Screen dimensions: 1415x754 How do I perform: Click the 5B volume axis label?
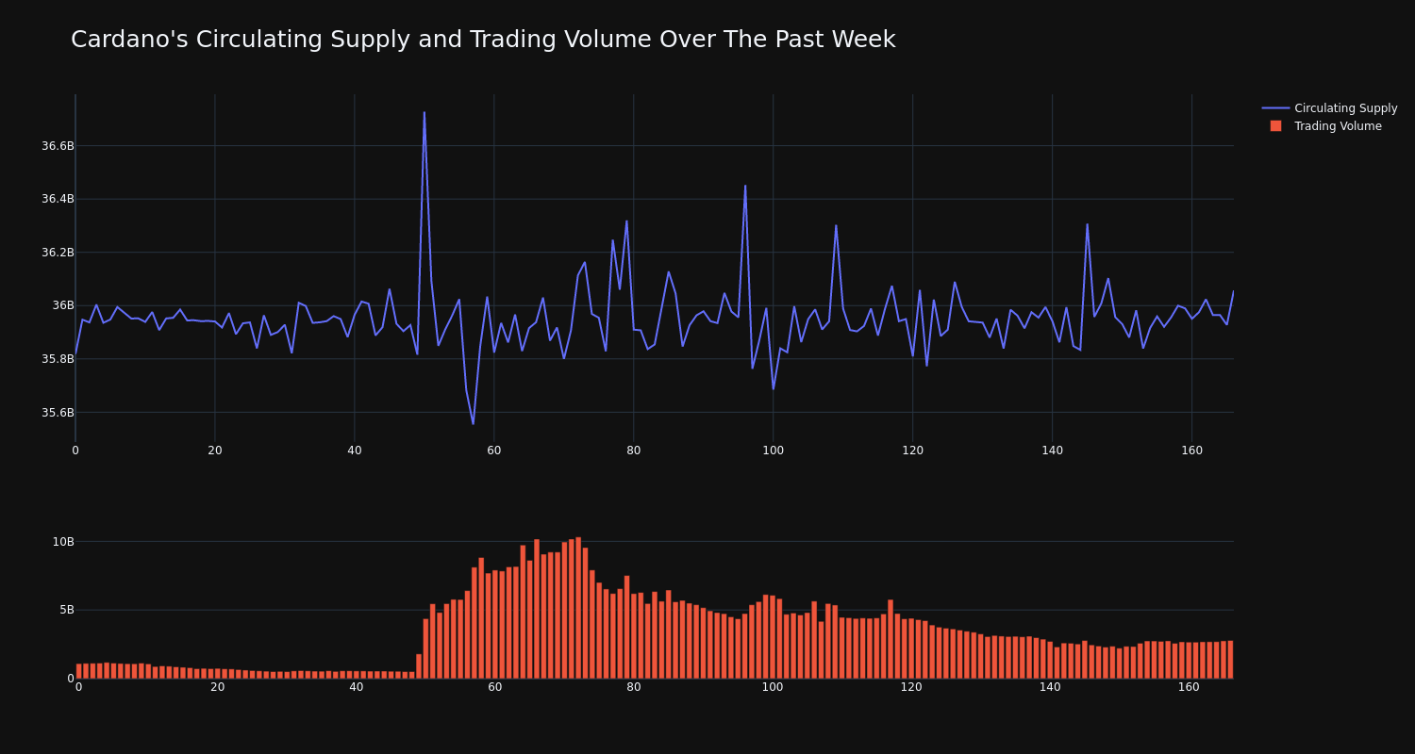tap(67, 610)
